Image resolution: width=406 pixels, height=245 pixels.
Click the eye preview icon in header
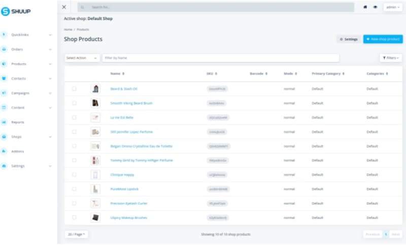pos(375,7)
